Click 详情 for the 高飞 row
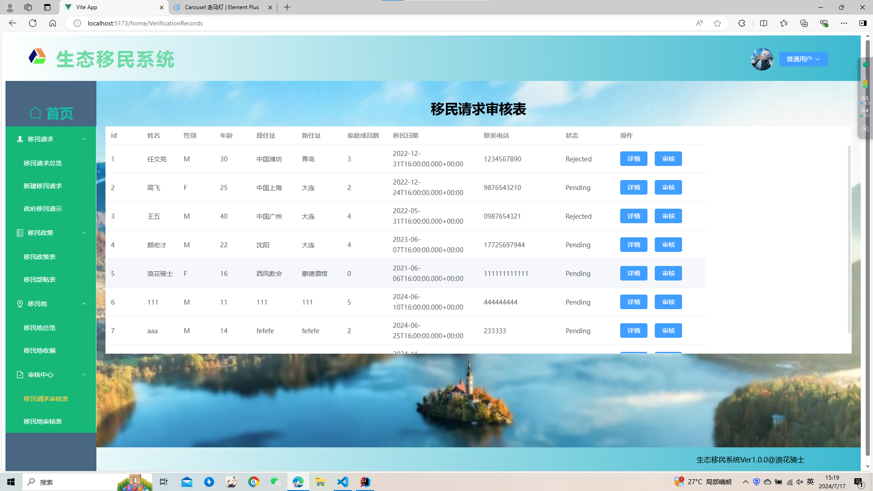Image resolution: width=873 pixels, height=491 pixels. 634,187
